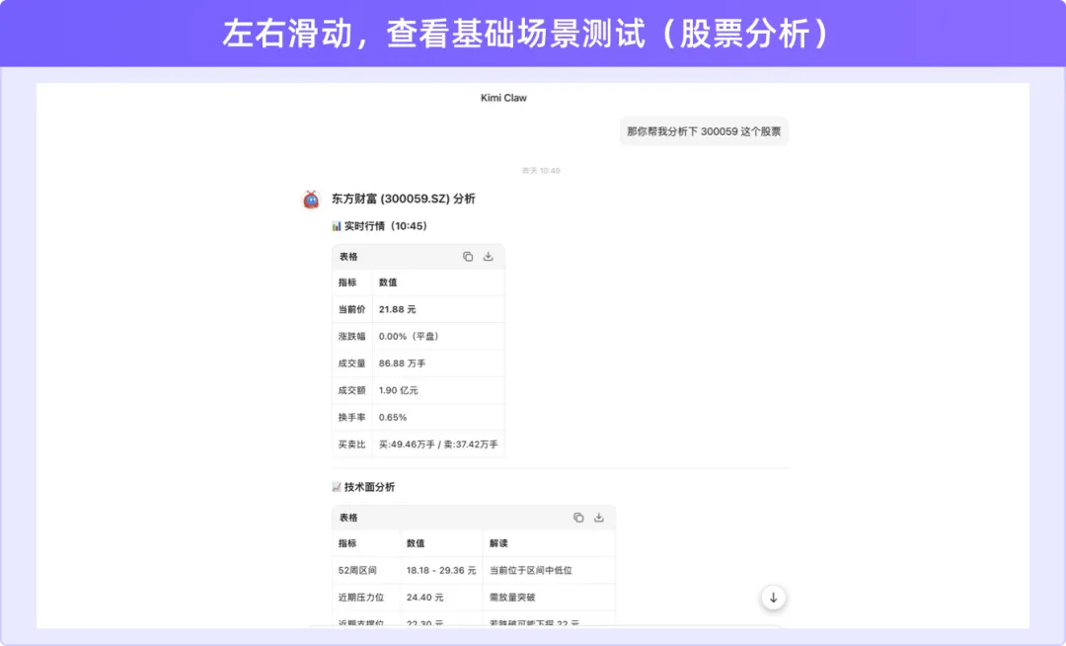1066x646 pixels.
Task: Click 数值 header in 技术面分析 table
Action: 416,543
